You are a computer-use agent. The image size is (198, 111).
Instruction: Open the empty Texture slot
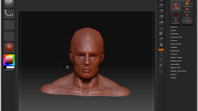click(x=9, y=37)
